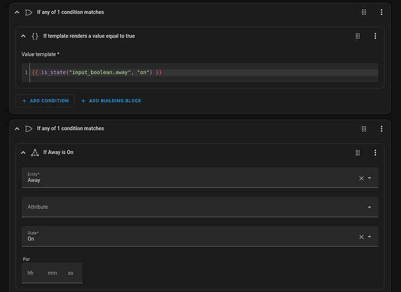The height and width of the screenshot is (292, 401).
Task: Collapse the second 'If any of 1 condition matches'
Action: [17, 128]
